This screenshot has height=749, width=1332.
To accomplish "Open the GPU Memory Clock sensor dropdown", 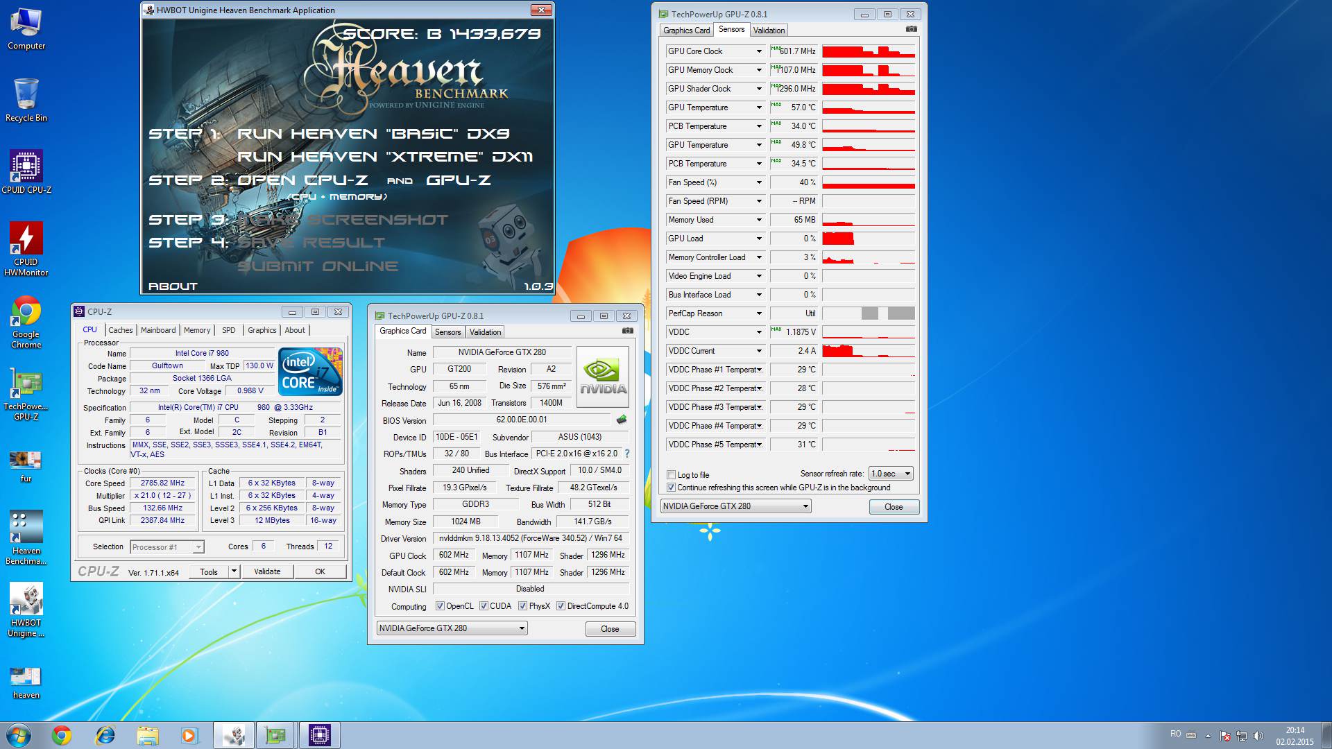I will (758, 70).
